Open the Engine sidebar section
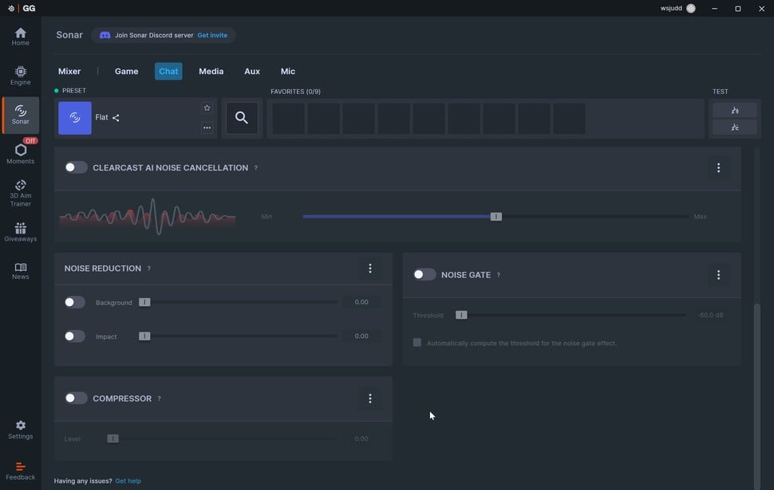Screen dimensions: 774x490 pyautogui.click(x=20, y=76)
